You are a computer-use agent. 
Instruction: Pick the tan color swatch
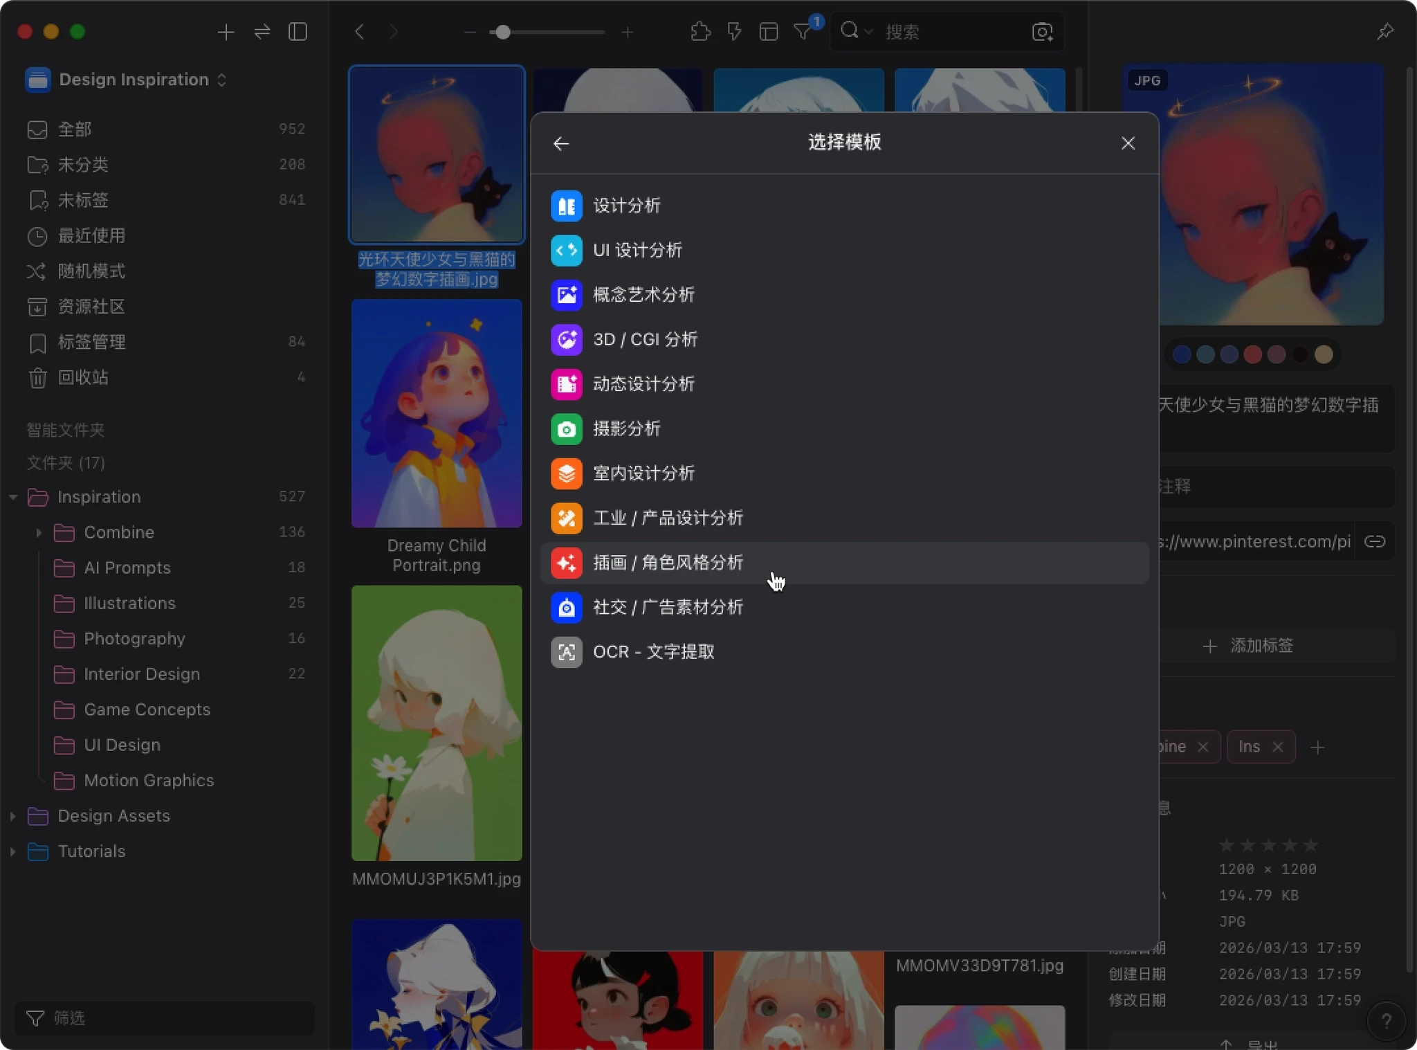[x=1324, y=354]
